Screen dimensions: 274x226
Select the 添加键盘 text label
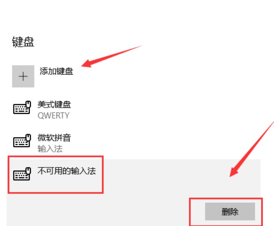point(56,71)
